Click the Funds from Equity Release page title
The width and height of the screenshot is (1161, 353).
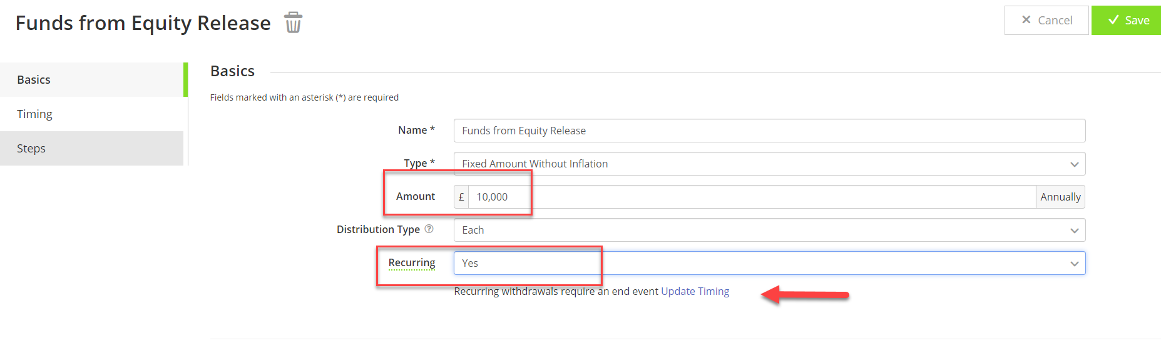143,22
